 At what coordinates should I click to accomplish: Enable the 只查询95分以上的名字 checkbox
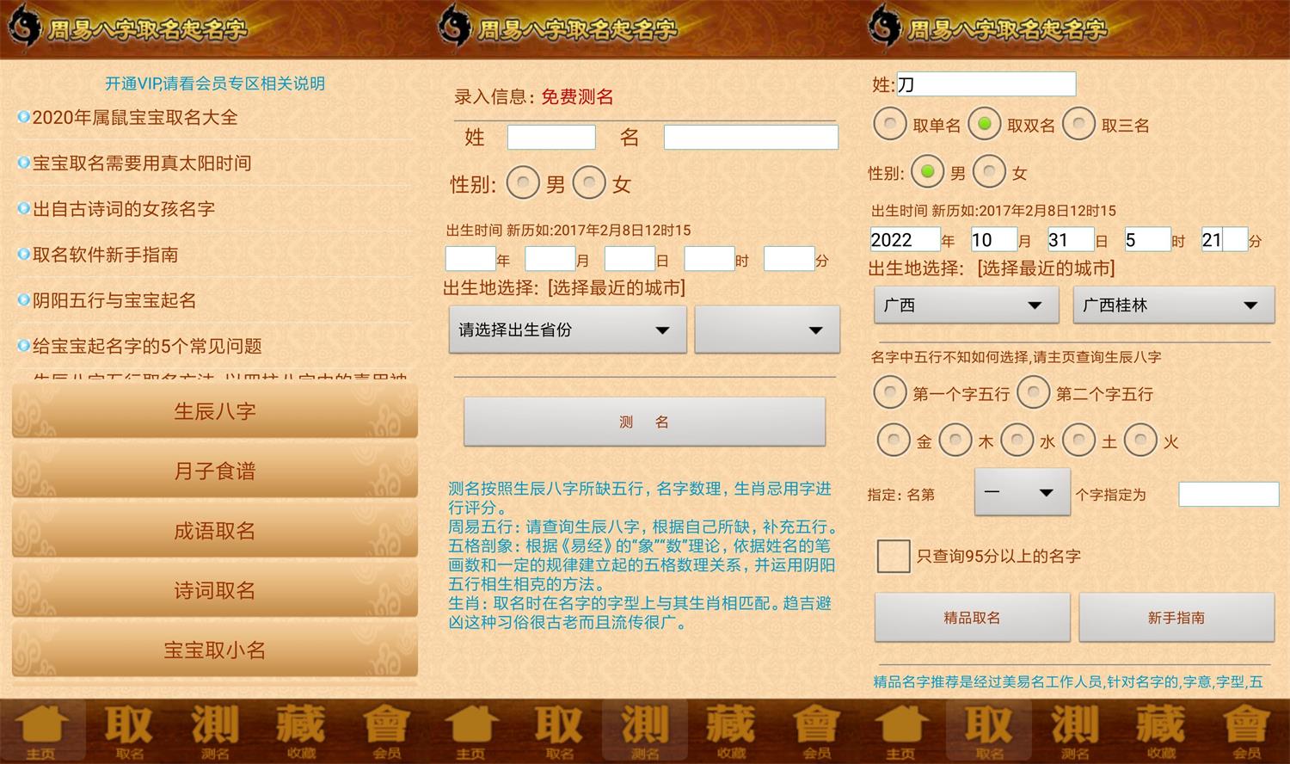point(893,556)
